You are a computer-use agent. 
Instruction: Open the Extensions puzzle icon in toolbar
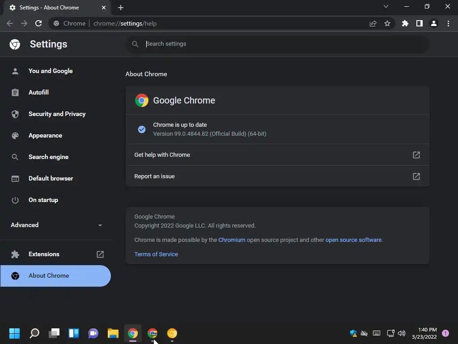pyautogui.click(x=405, y=23)
